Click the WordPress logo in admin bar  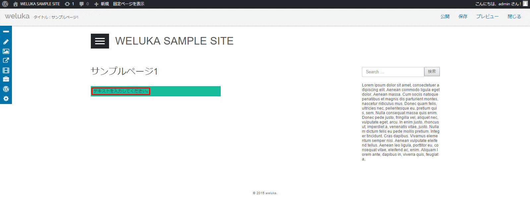[5, 4]
